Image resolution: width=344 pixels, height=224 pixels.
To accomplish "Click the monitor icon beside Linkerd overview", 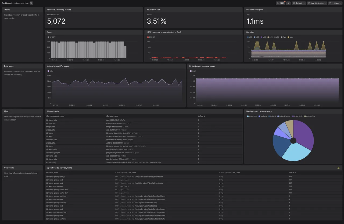I will pyautogui.click(x=31, y=3).
